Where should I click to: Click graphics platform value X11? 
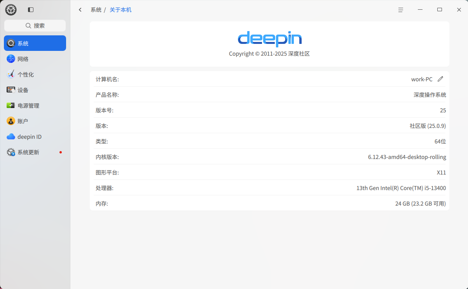point(442,172)
